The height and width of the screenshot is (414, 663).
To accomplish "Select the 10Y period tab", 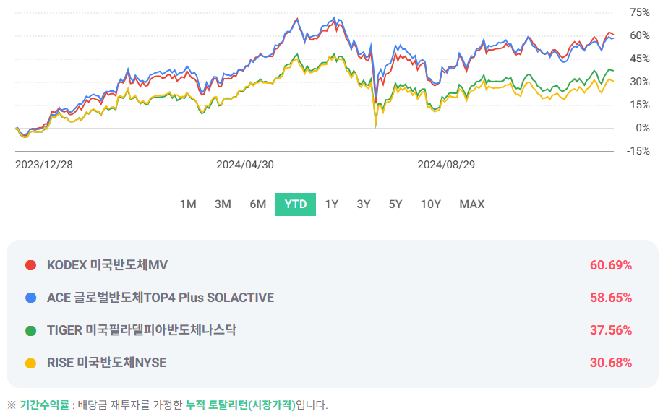I will [431, 204].
